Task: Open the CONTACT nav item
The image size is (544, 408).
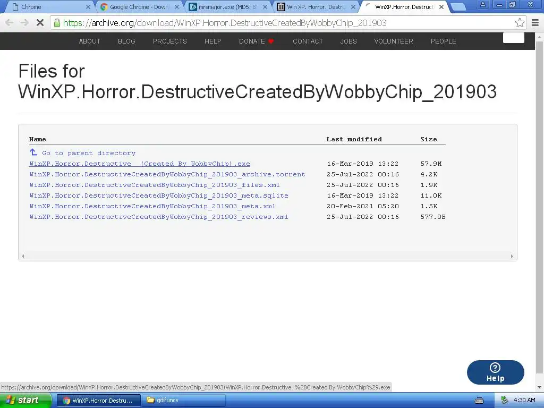Action: pos(308,41)
